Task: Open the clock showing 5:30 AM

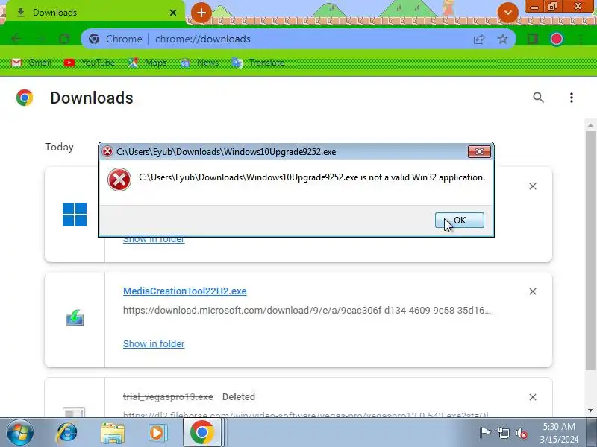Action: [x=559, y=433]
